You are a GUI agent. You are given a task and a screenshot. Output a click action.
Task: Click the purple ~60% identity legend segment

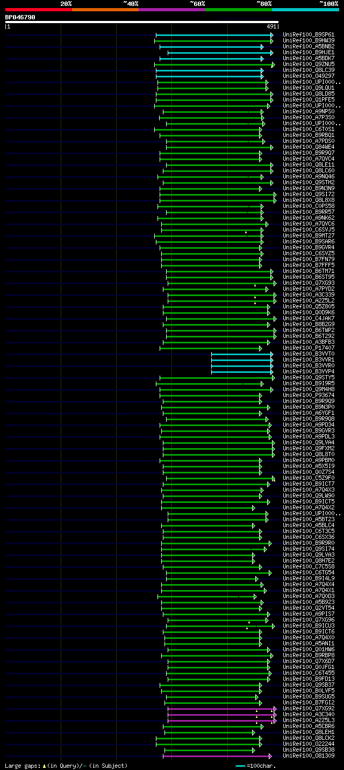tap(171, 10)
